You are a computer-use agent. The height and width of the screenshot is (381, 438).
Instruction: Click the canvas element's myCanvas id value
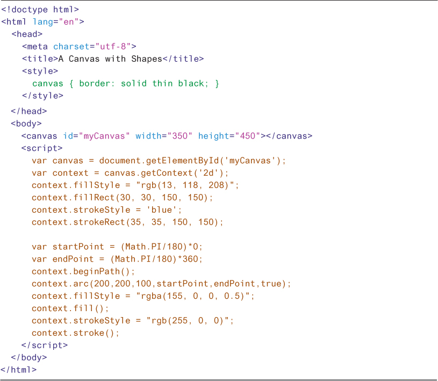106,136
